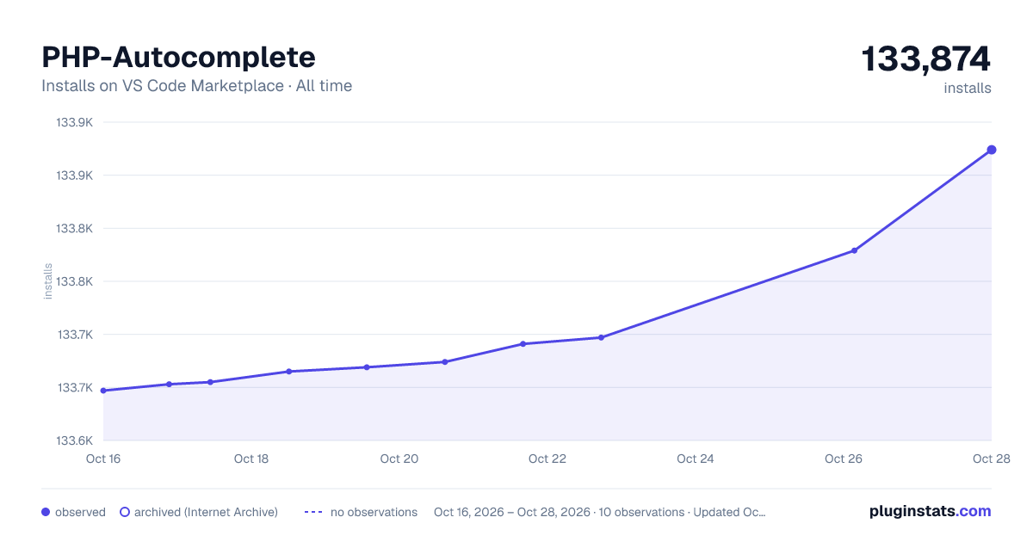Viewport: 1033px width, 542px height.
Task: Click the Oct 16 x-axis label
Action: (x=103, y=459)
